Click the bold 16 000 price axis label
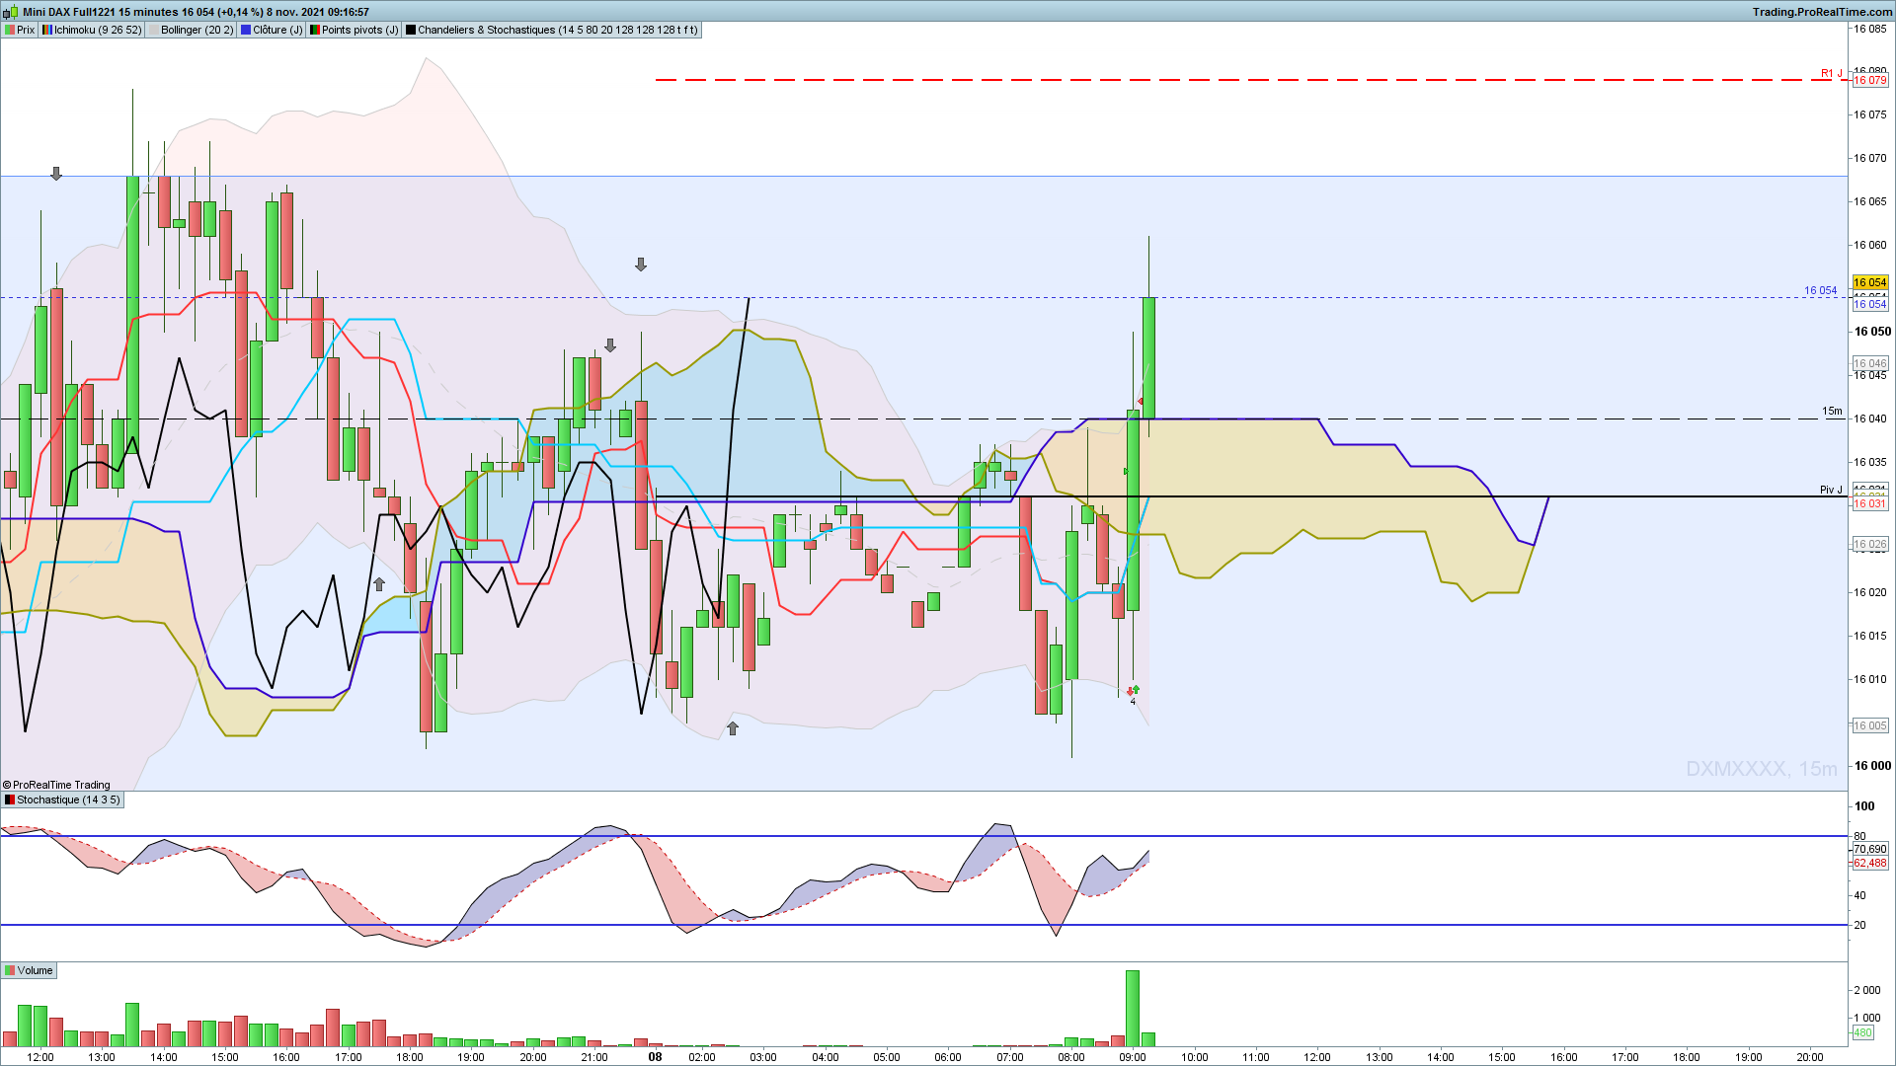The width and height of the screenshot is (1896, 1066). tap(1872, 766)
